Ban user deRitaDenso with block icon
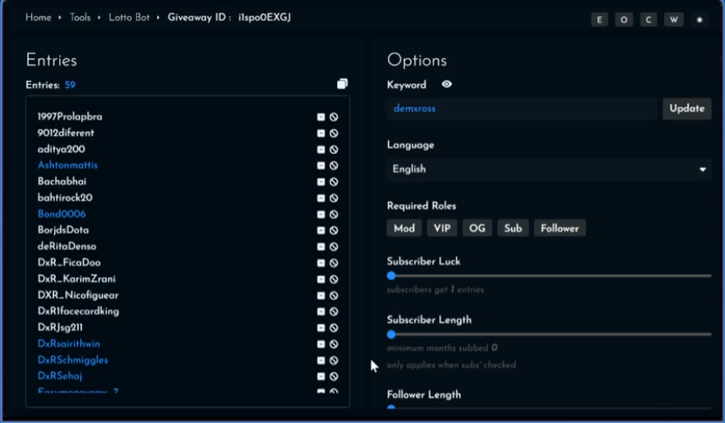Image resolution: width=725 pixels, height=423 pixels. (334, 247)
